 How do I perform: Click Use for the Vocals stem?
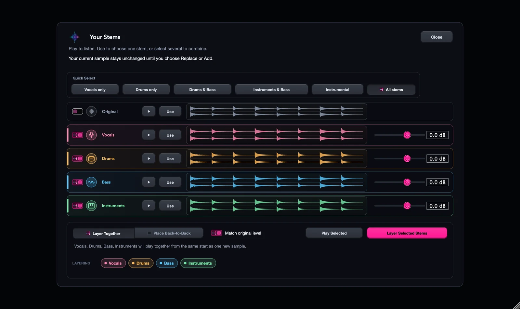pyautogui.click(x=170, y=135)
